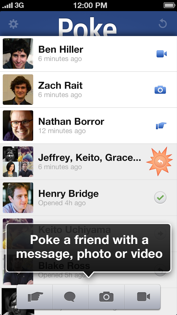Tap the camera icon beside Zach Rait

[160, 90]
